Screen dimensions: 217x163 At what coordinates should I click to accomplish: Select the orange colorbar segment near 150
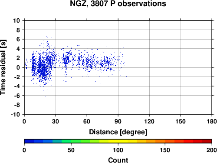[160, 141]
